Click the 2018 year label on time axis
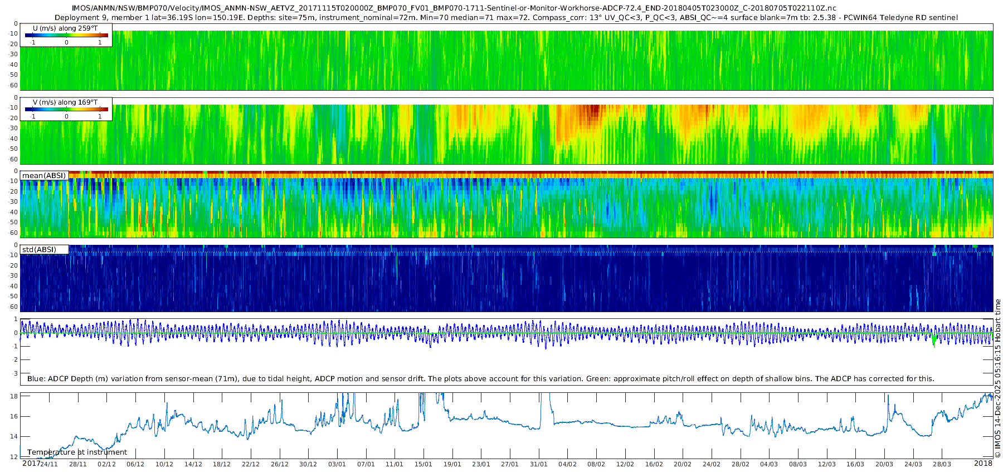The width and height of the screenshot is (1003, 473). [983, 464]
